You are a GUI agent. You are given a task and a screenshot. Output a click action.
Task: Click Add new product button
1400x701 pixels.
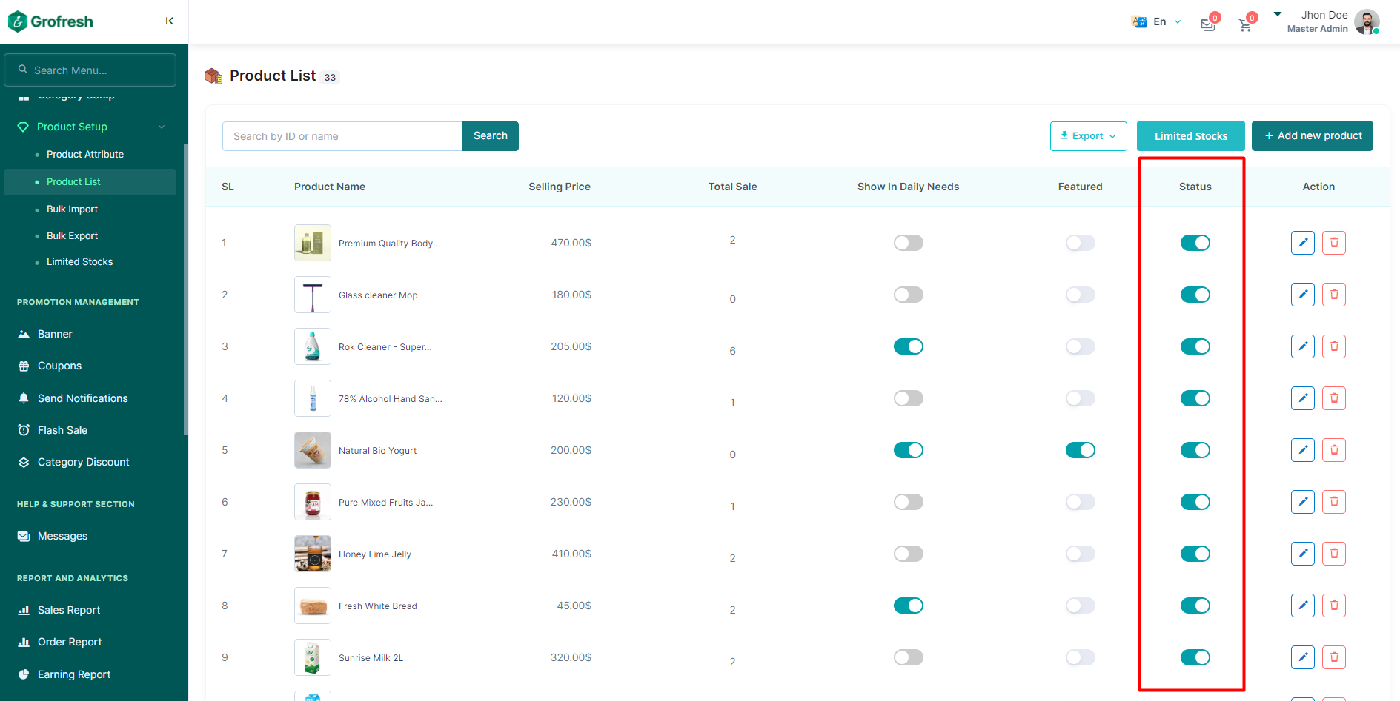pyautogui.click(x=1313, y=136)
